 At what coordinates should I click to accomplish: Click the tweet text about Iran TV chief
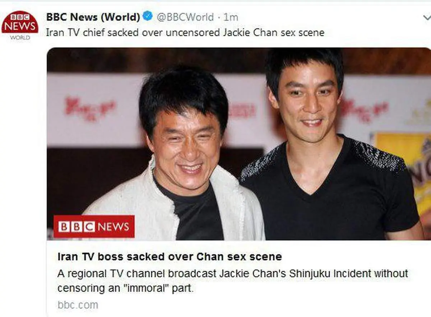click(185, 33)
